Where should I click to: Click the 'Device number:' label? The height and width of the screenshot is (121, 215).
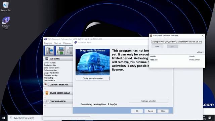50,63
